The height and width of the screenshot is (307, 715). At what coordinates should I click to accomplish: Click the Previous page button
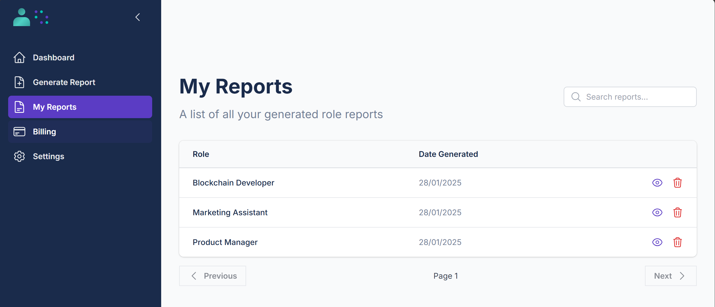213,276
